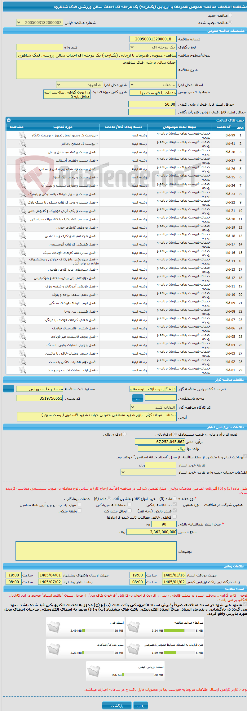Image resolution: width=247 pixels, height=711 pixels.
Task: Click the حوزه فعالیت column header
Action: [63, 127]
